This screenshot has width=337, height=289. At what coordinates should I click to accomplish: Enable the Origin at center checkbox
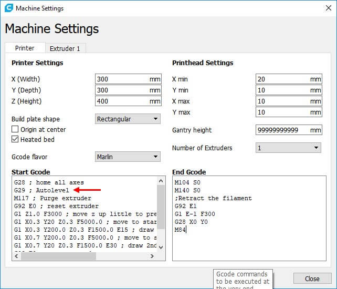pos(15,129)
